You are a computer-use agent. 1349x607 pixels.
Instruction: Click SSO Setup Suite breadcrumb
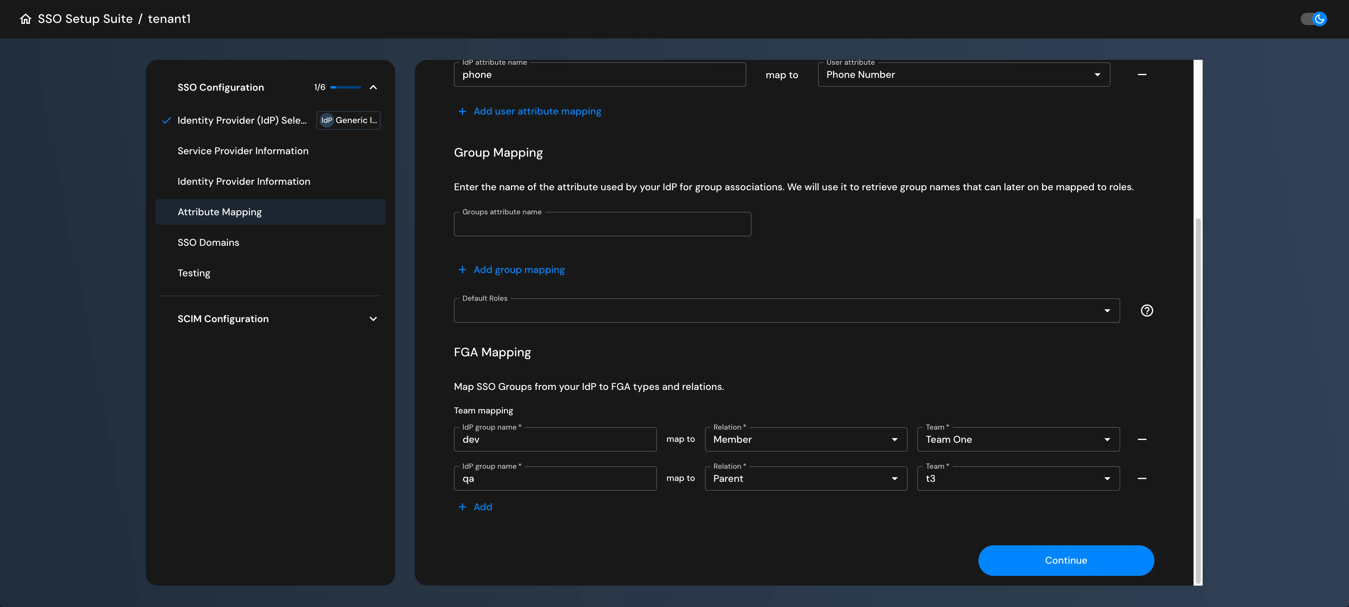coord(85,19)
